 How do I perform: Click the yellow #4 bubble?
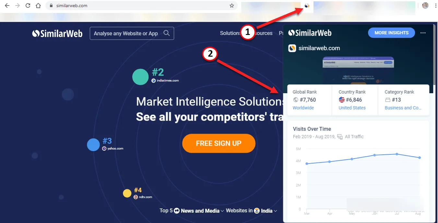(x=127, y=193)
